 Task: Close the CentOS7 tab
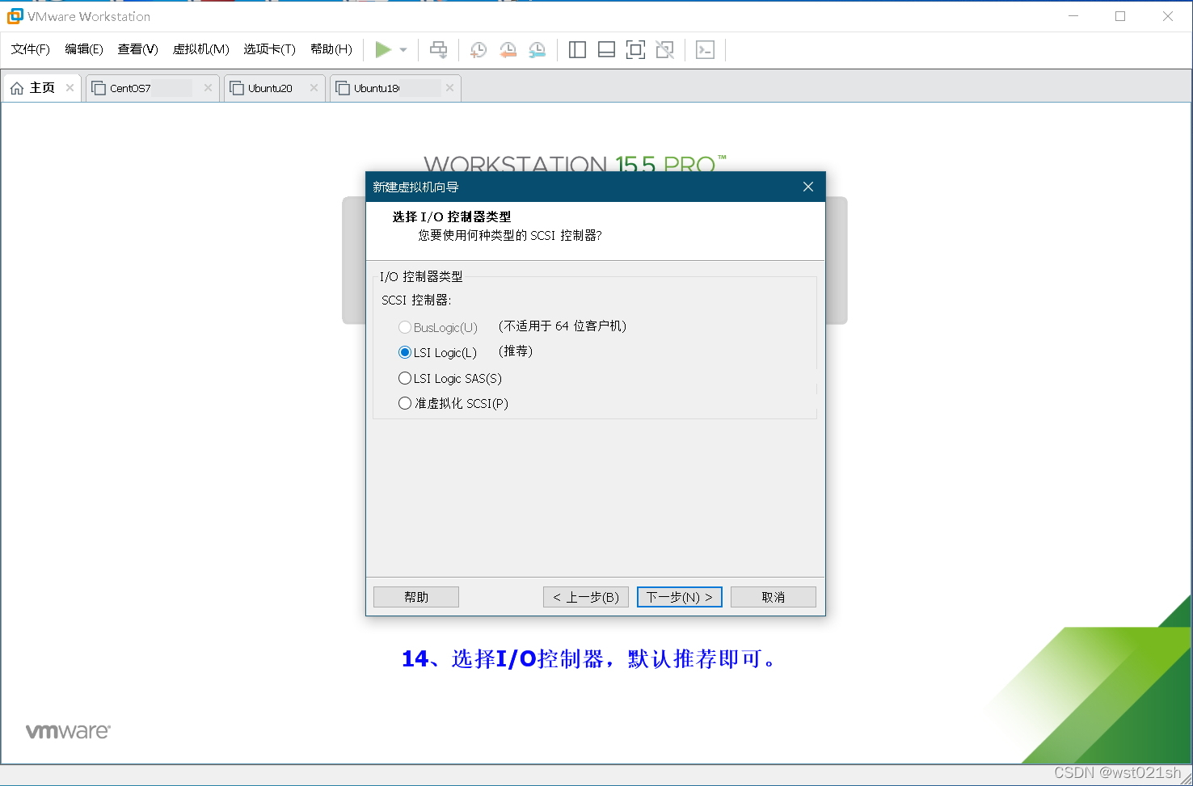click(x=208, y=88)
